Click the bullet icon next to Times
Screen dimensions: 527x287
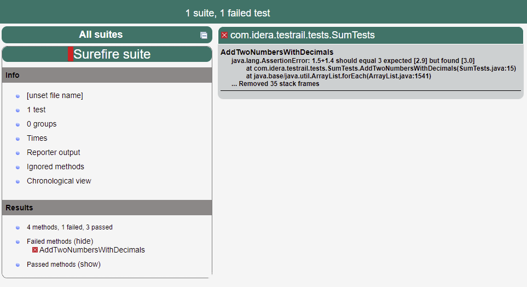click(x=18, y=139)
